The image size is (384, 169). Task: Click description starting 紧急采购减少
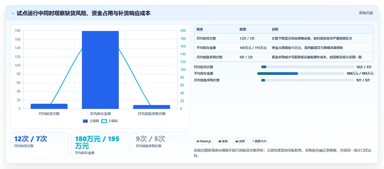[317, 57]
